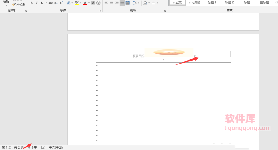Select the header image in the document
This screenshot has width=278, height=150.
(x=169, y=52)
